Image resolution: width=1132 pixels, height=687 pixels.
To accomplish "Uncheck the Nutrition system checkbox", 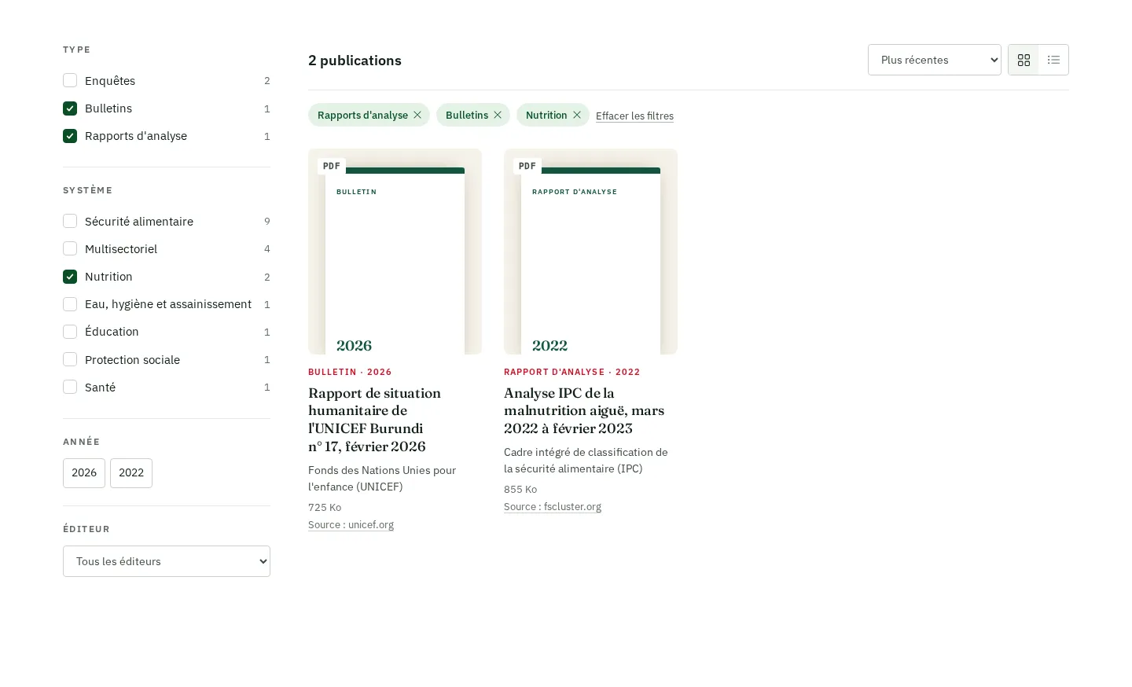I will 70,277.
